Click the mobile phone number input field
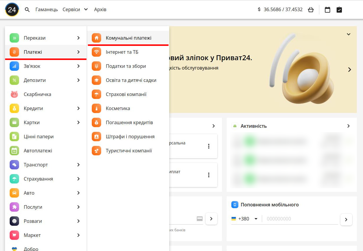363x251 pixels. coord(301,219)
